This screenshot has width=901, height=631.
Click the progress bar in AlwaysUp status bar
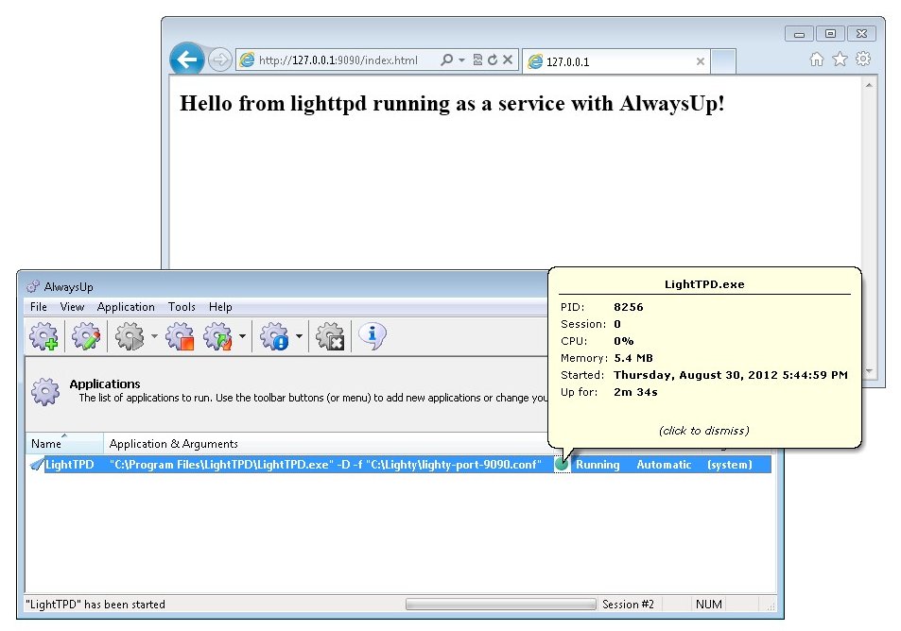click(x=500, y=604)
